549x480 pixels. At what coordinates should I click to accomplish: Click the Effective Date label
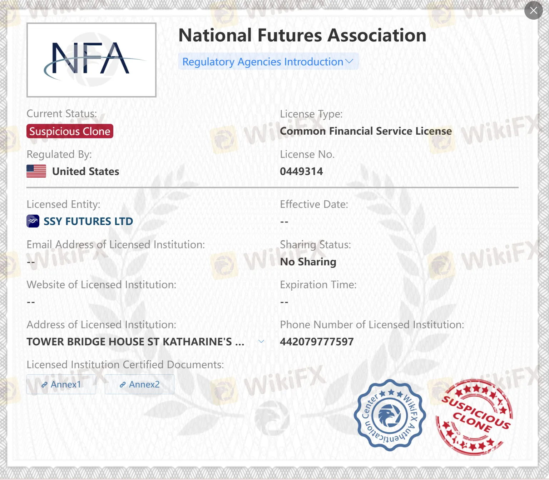coord(314,204)
